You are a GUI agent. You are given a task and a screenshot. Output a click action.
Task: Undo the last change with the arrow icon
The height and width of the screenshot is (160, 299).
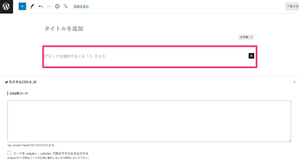click(x=40, y=6)
